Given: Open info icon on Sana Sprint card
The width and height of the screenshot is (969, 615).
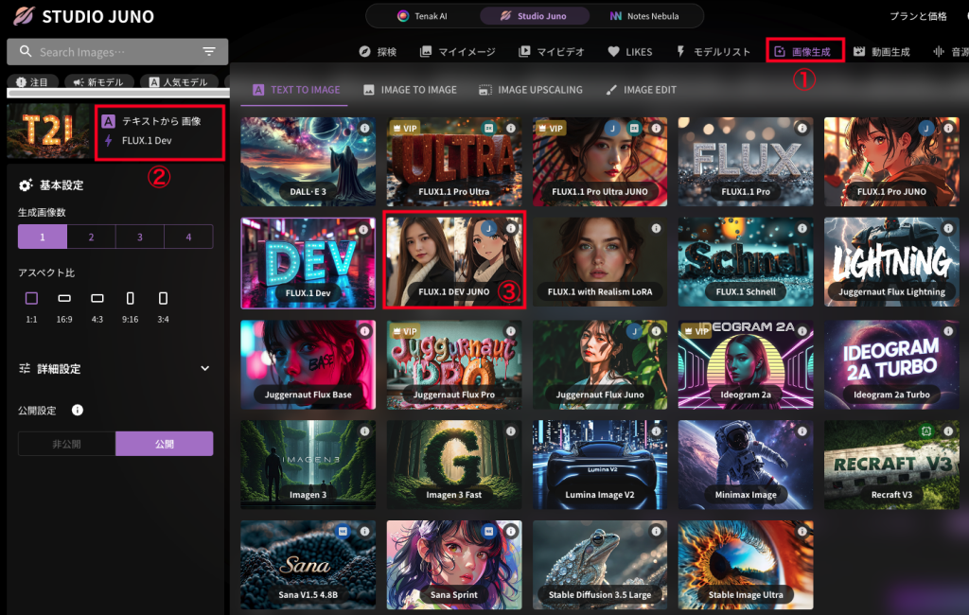Looking at the screenshot, I should (x=510, y=531).
